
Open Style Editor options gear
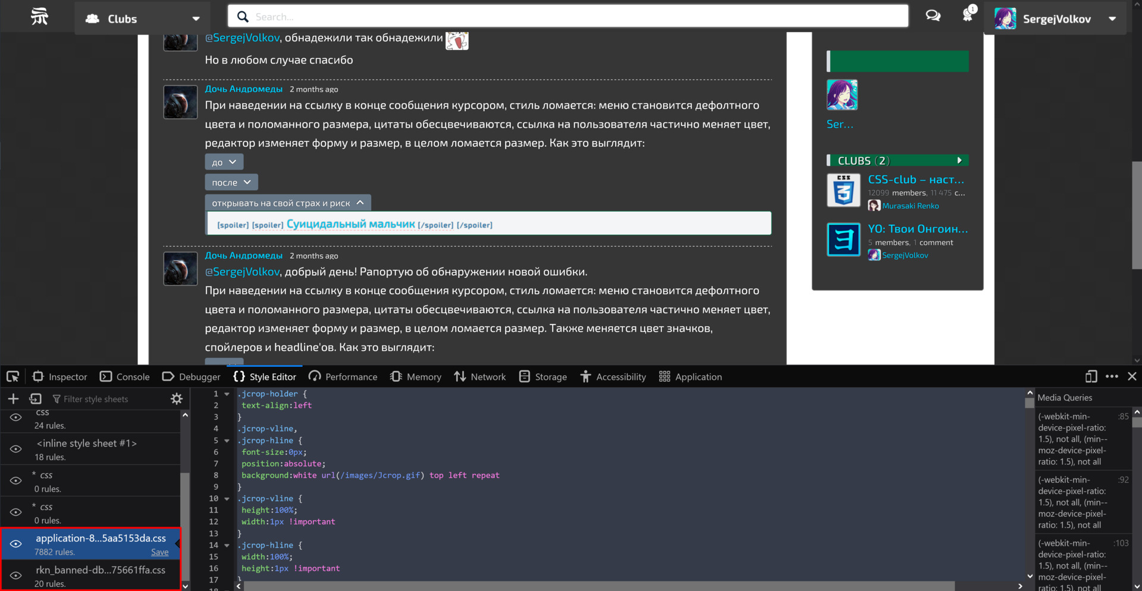177,399
